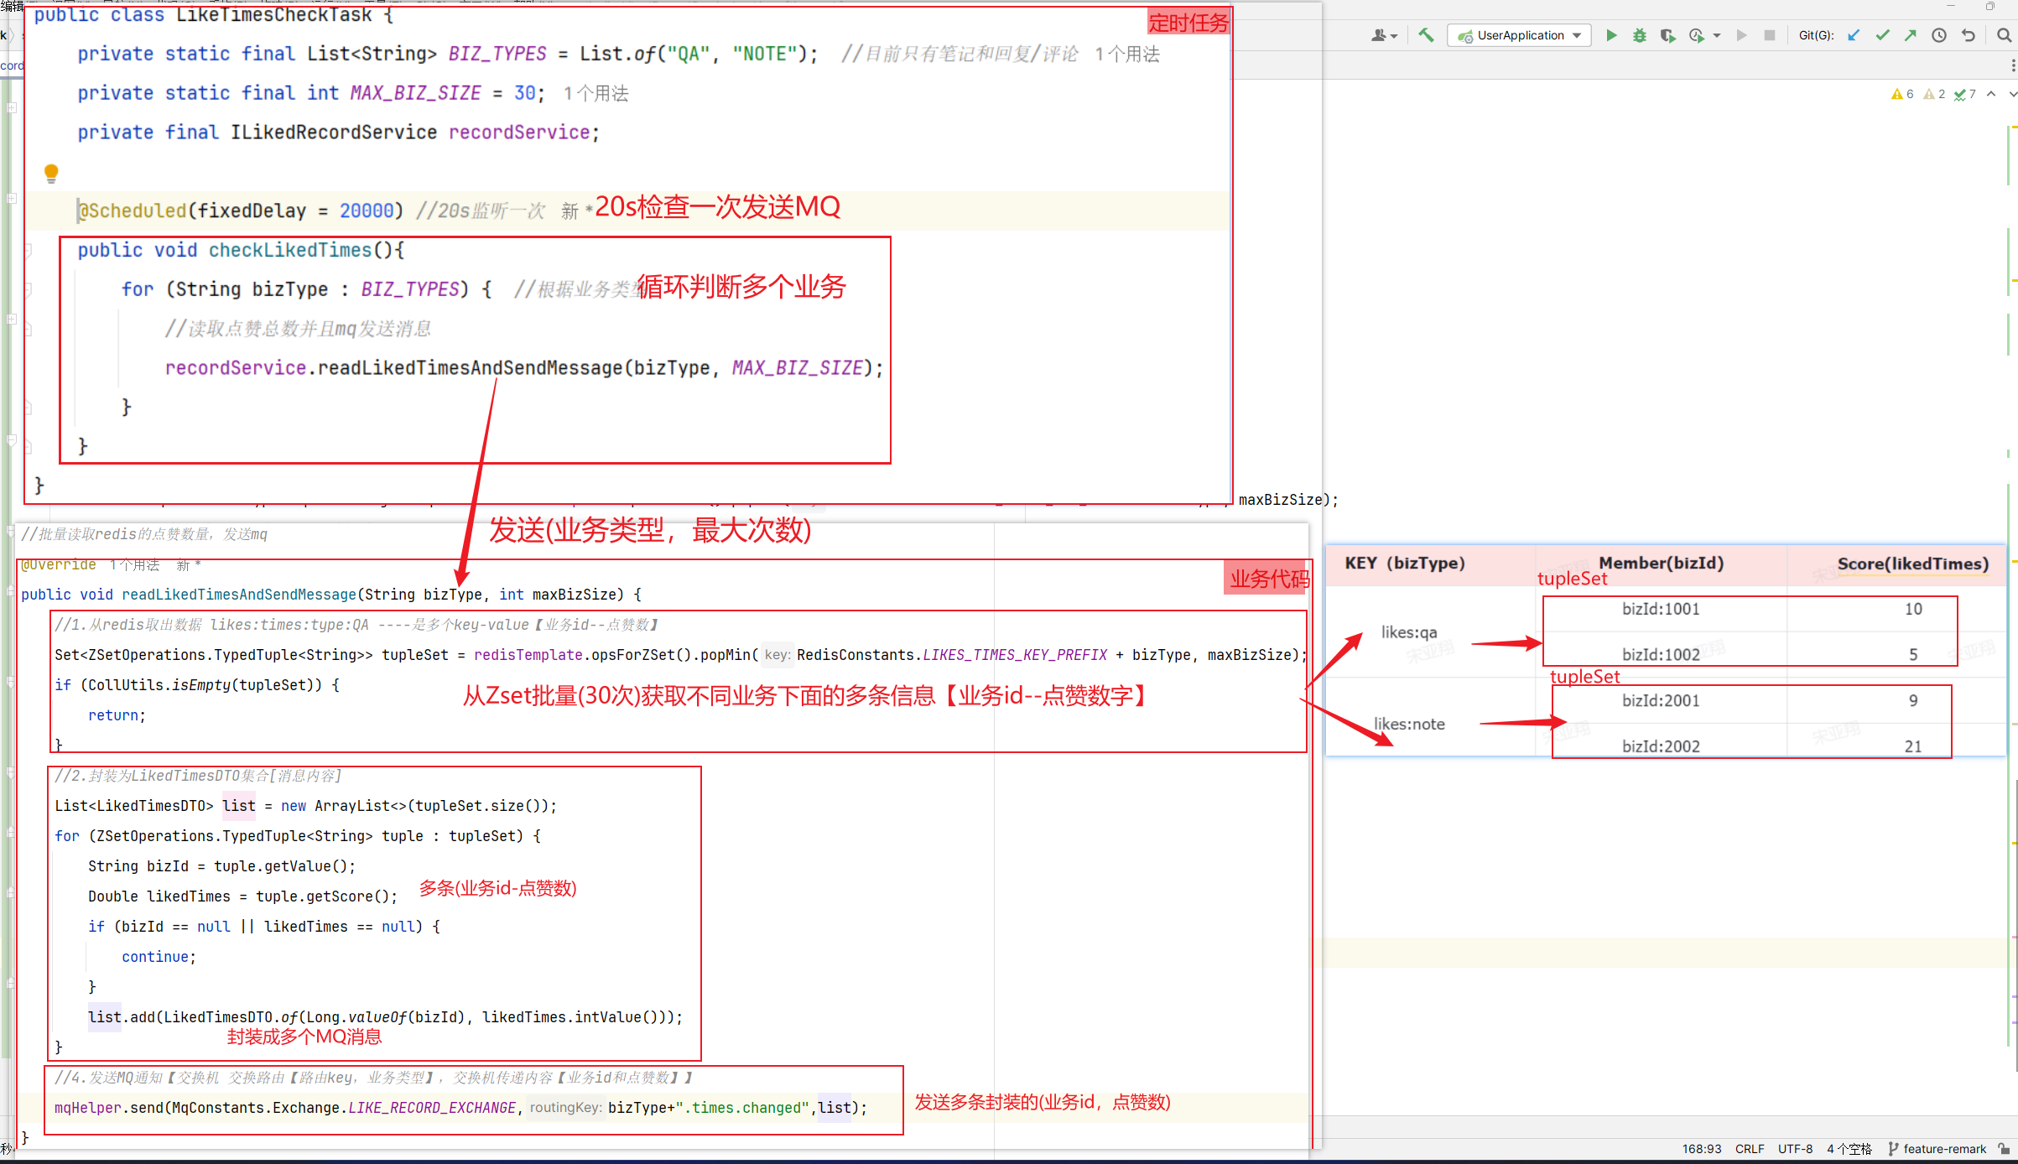
Task: Click LIKES_TIMES_KEY_PREFIX constant
Action: 1015,655
